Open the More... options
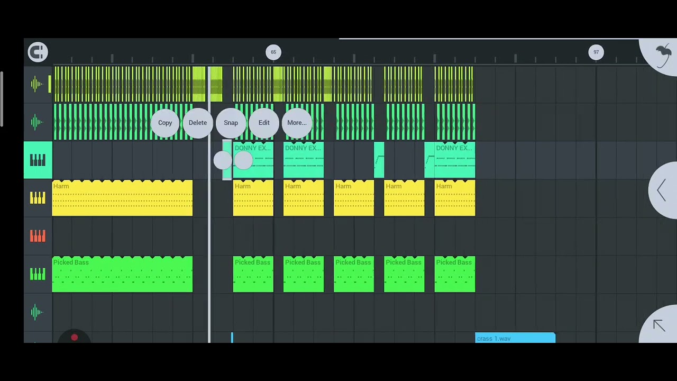Viewport: 677px width, 381px height. (297, 123)
